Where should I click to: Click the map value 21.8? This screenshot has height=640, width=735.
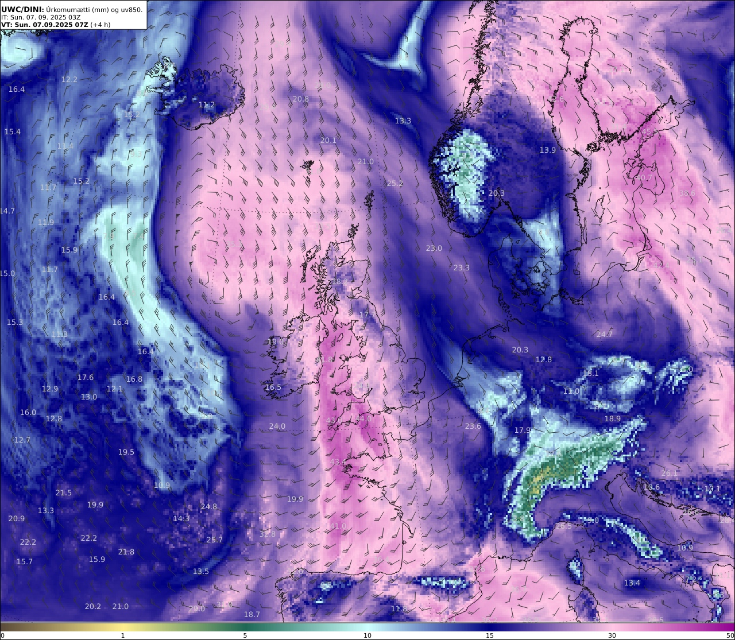126,552
